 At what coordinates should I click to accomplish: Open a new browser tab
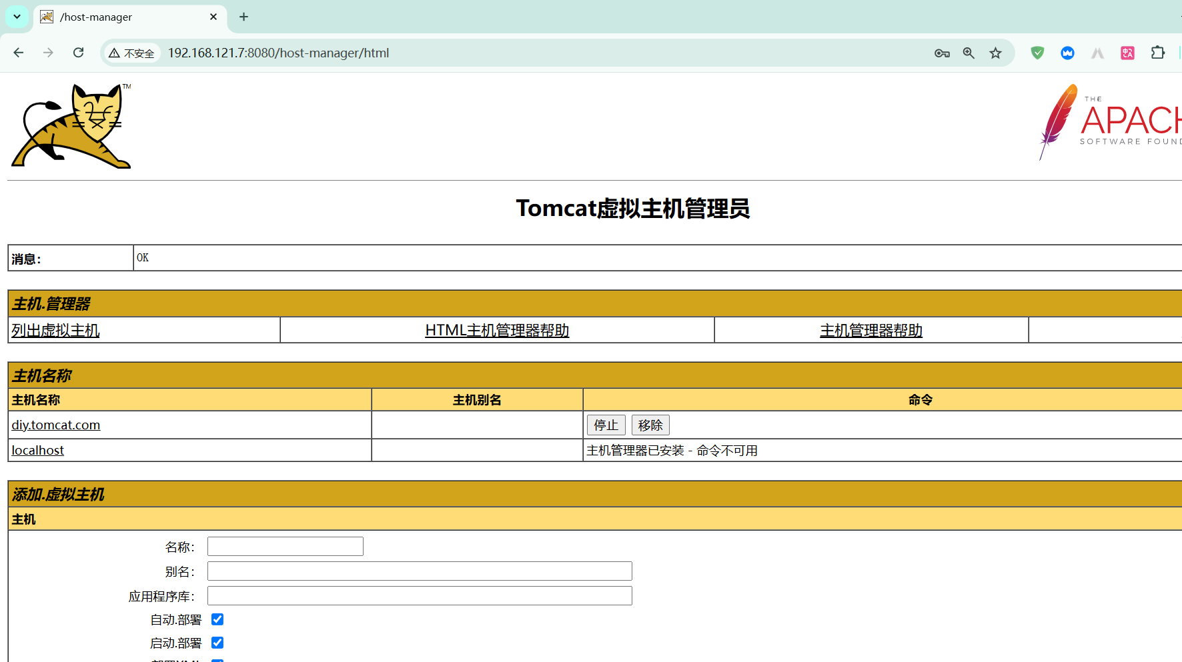[x=243, y=17]
